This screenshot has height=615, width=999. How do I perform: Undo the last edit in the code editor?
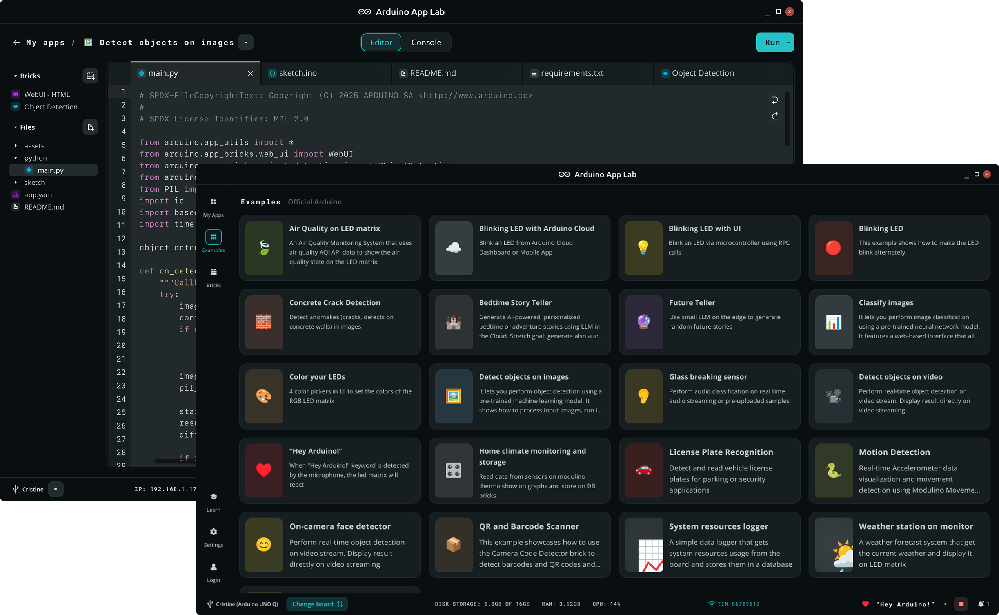coord(775,100)
